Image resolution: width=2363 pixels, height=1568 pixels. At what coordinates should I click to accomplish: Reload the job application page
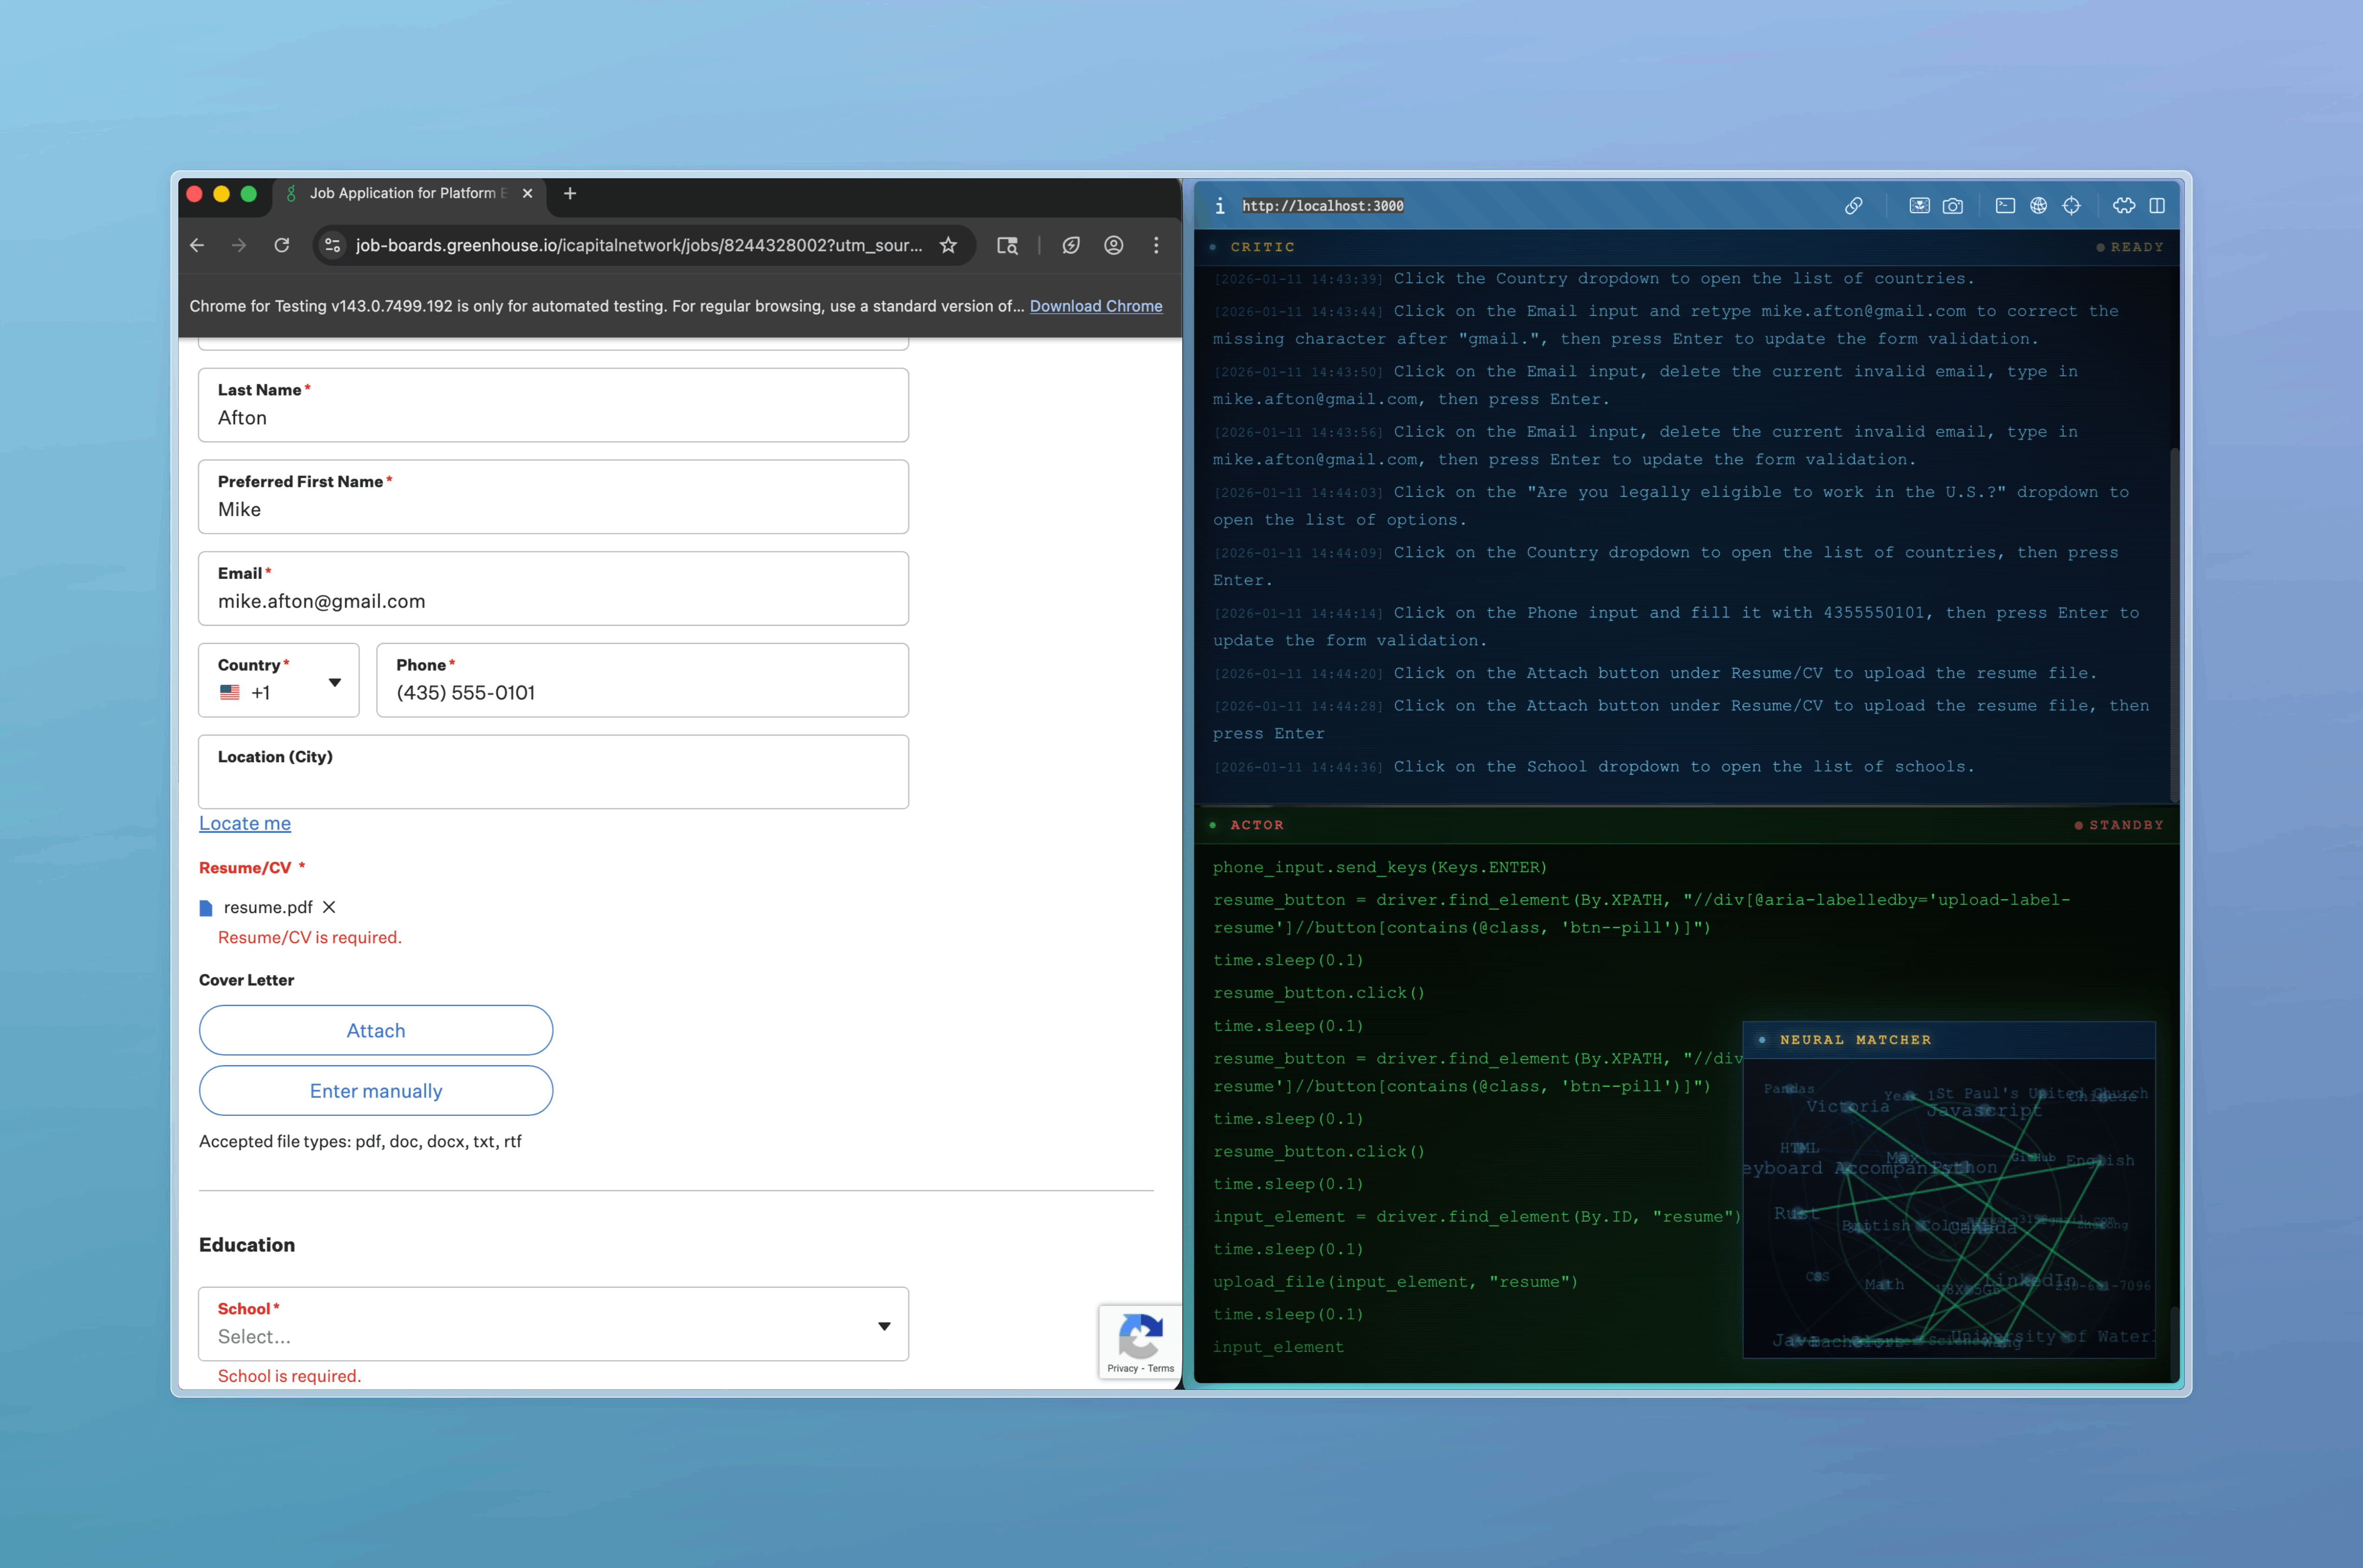point(282,245)
